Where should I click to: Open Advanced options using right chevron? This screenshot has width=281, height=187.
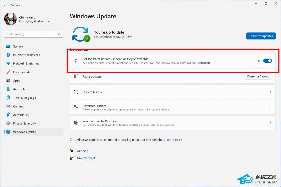(x=270, y=108)
